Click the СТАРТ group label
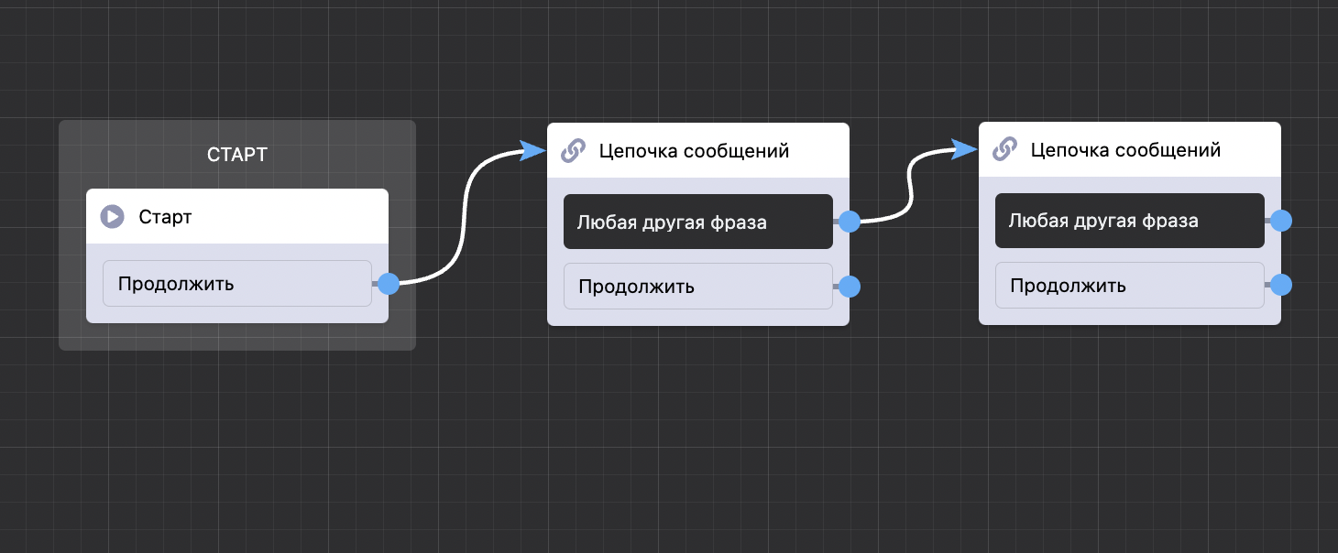Viewport: 1338px width, 553px height. 237,155
